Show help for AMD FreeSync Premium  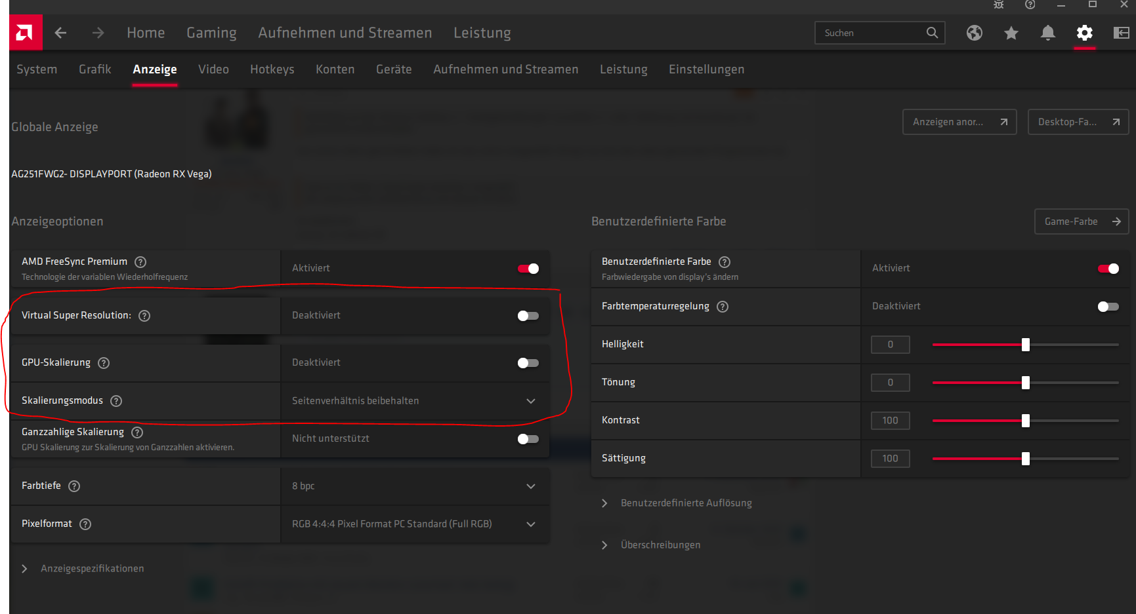[140, 262]
